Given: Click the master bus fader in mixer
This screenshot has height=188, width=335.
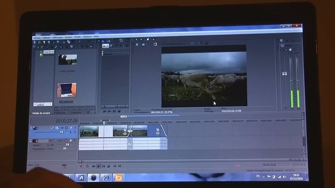Looking at the screenshot, I should pos(284,74).
